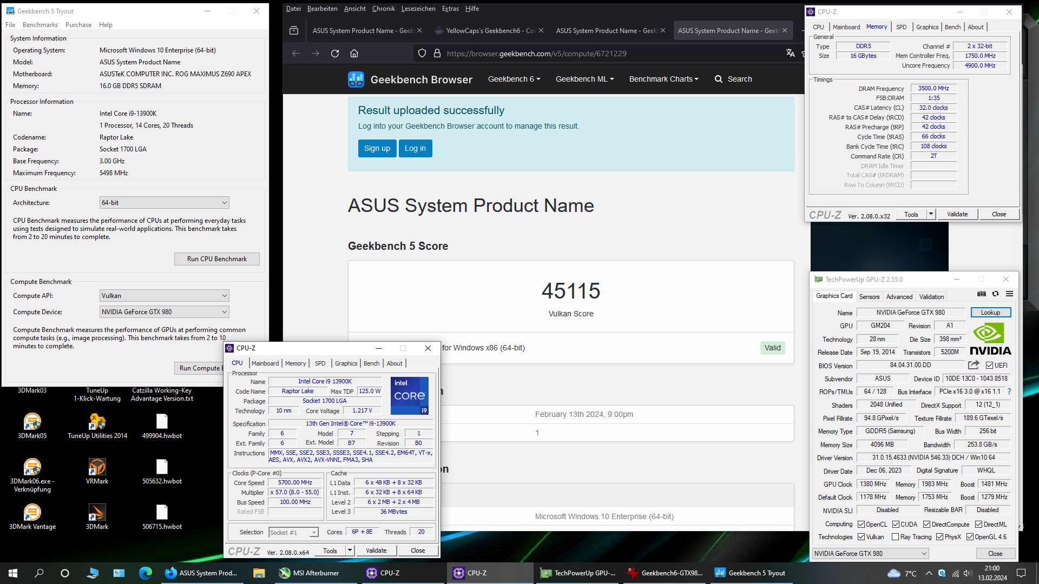Click Run CPU Benchmark button

tap(216, 259)
